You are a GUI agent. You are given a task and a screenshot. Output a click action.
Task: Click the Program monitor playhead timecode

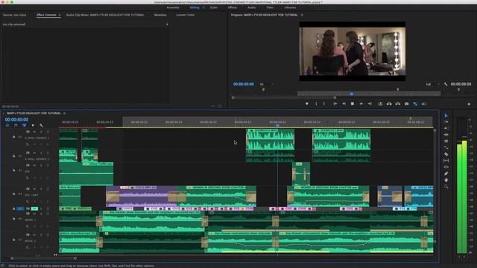[244, 84]
